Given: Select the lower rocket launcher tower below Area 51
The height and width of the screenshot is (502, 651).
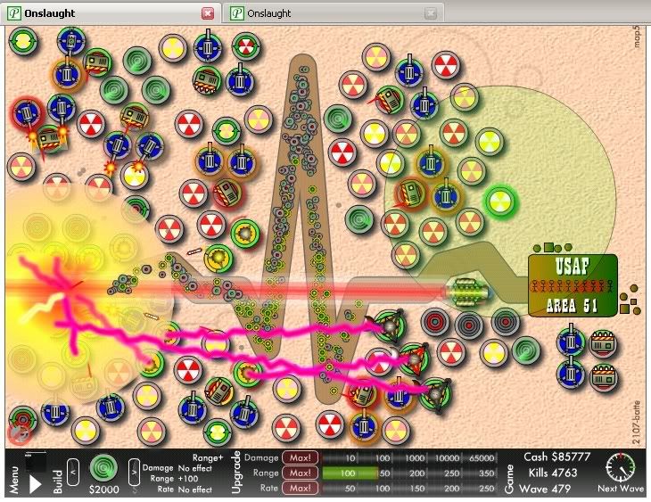Looking at the screenshot, I should pyautogui.click(x=603, y=377).
